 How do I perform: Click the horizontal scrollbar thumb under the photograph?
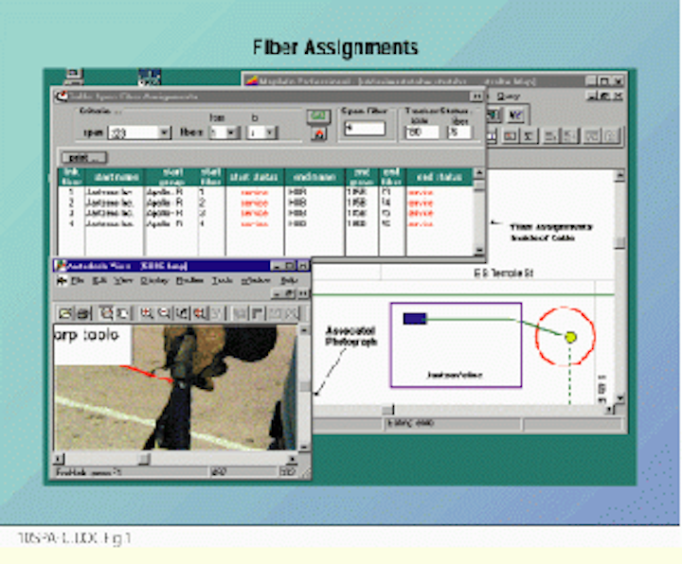click(142, 459)
